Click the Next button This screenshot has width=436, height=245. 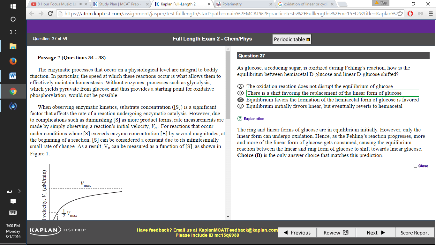375,233
